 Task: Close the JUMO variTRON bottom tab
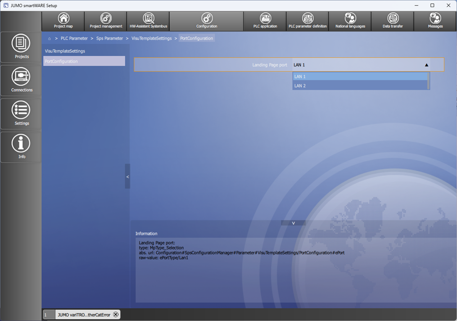(x=116, y=315)
